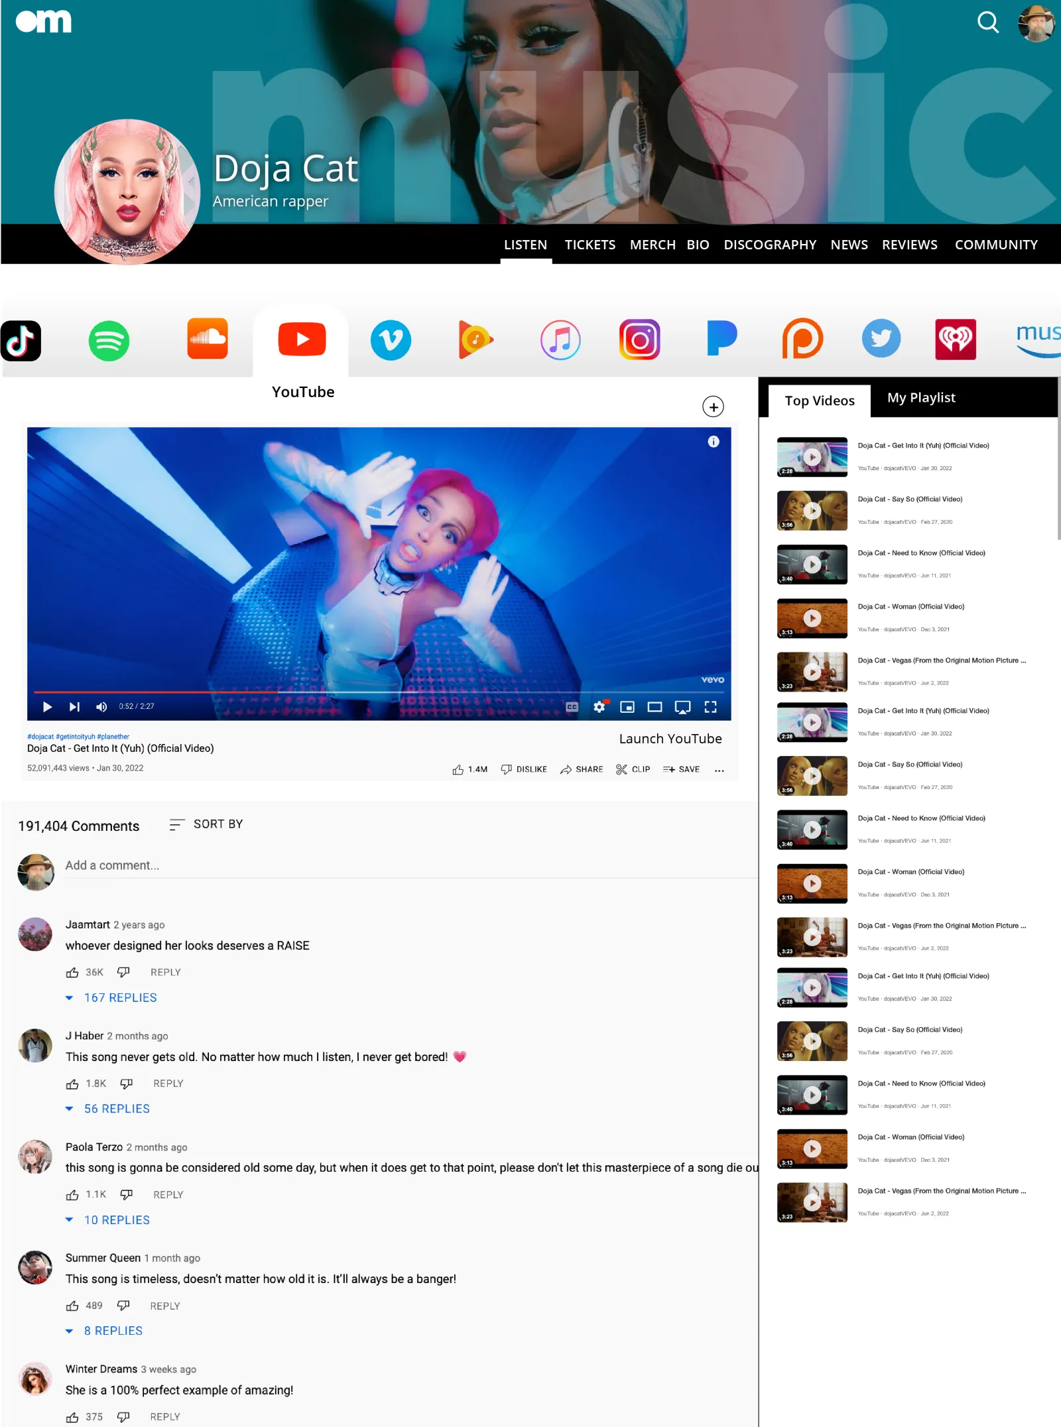Toggle closed captions on the video
The width and height of the screenshot is (1061, 1427).
point(572,707)
